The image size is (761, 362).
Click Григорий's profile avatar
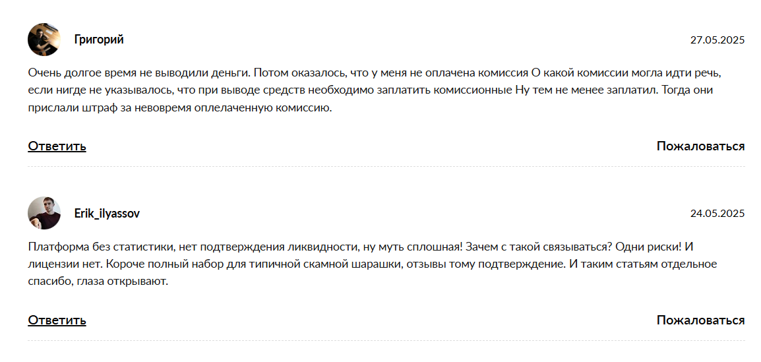point(44,40)
